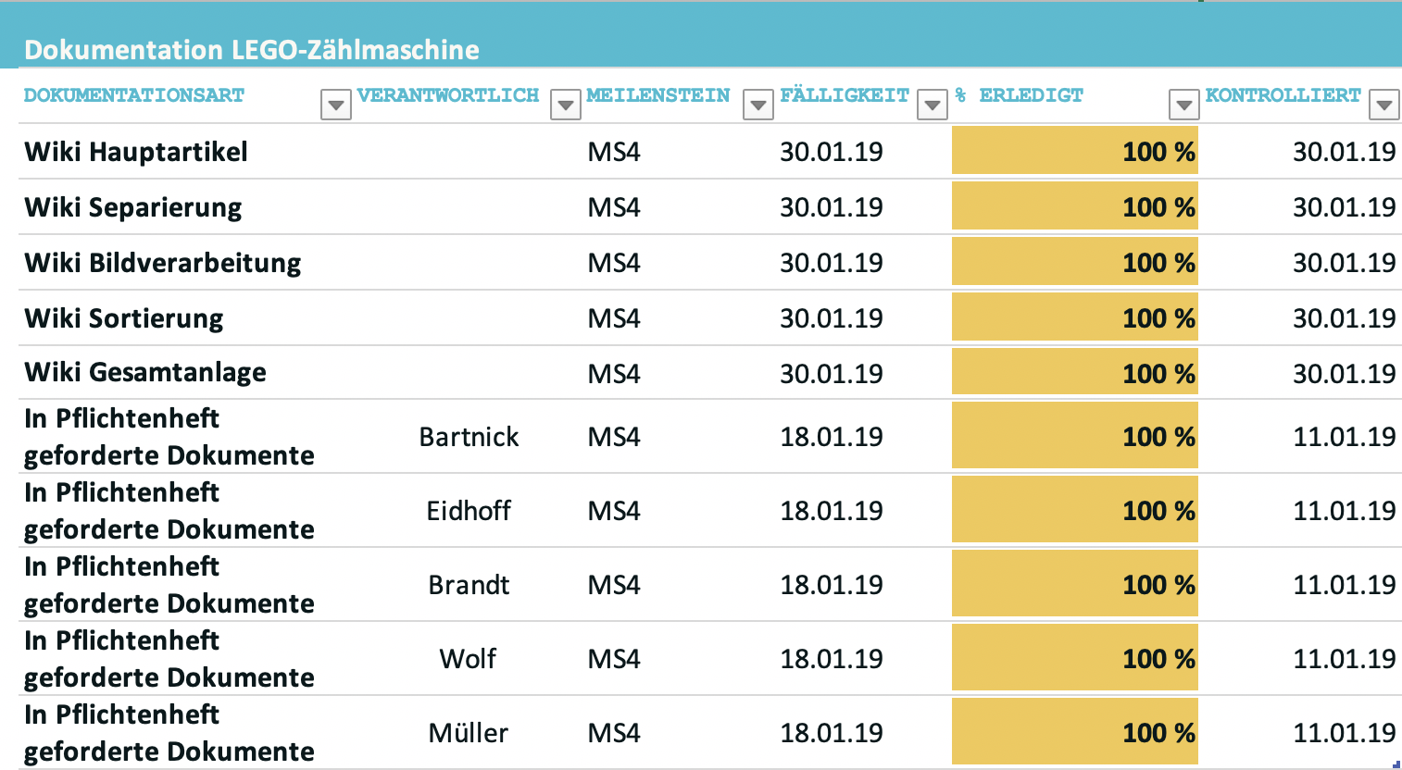
Task: Click the Müller cell
Action: tap(469, 733)
